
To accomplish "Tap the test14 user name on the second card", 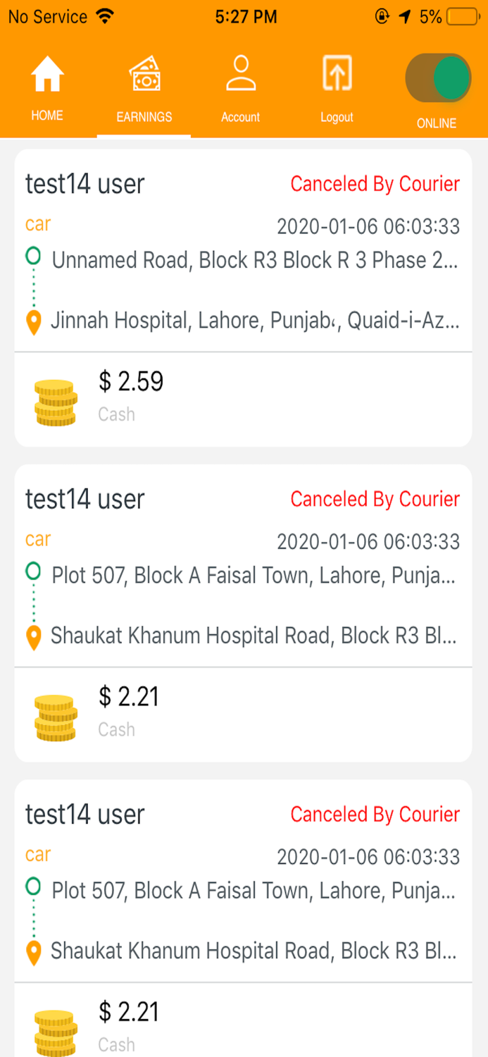I will [84, 499].
